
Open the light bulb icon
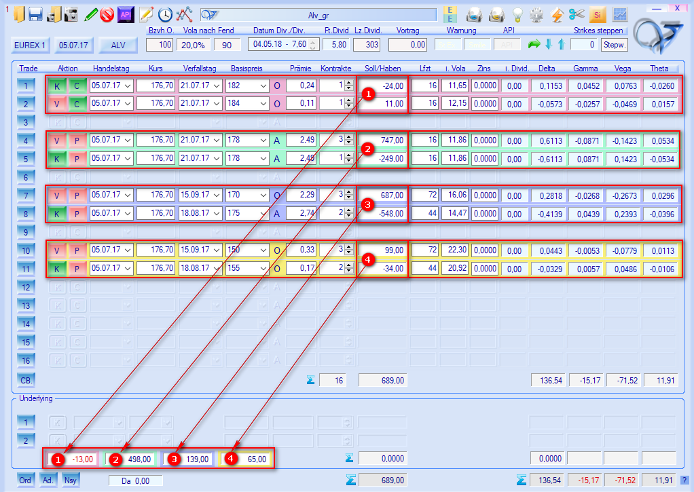[x=517, y=14]
